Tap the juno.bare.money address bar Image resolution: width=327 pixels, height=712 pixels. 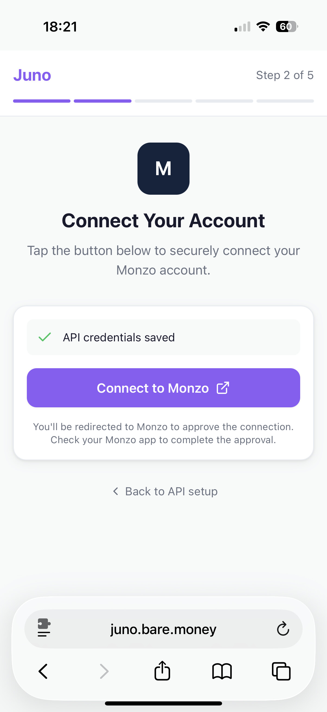click(163, 629)
